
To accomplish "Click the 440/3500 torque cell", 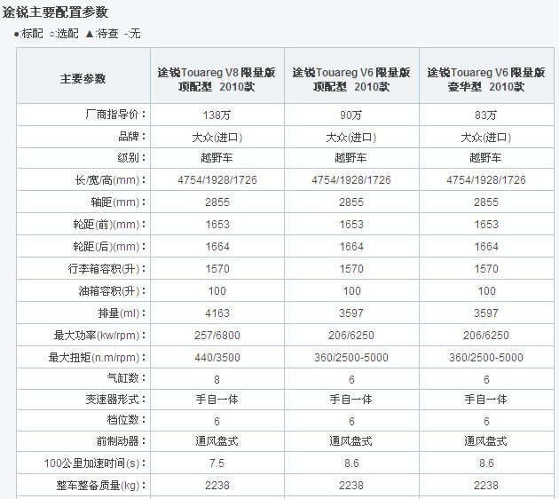I will click(217, 358).
